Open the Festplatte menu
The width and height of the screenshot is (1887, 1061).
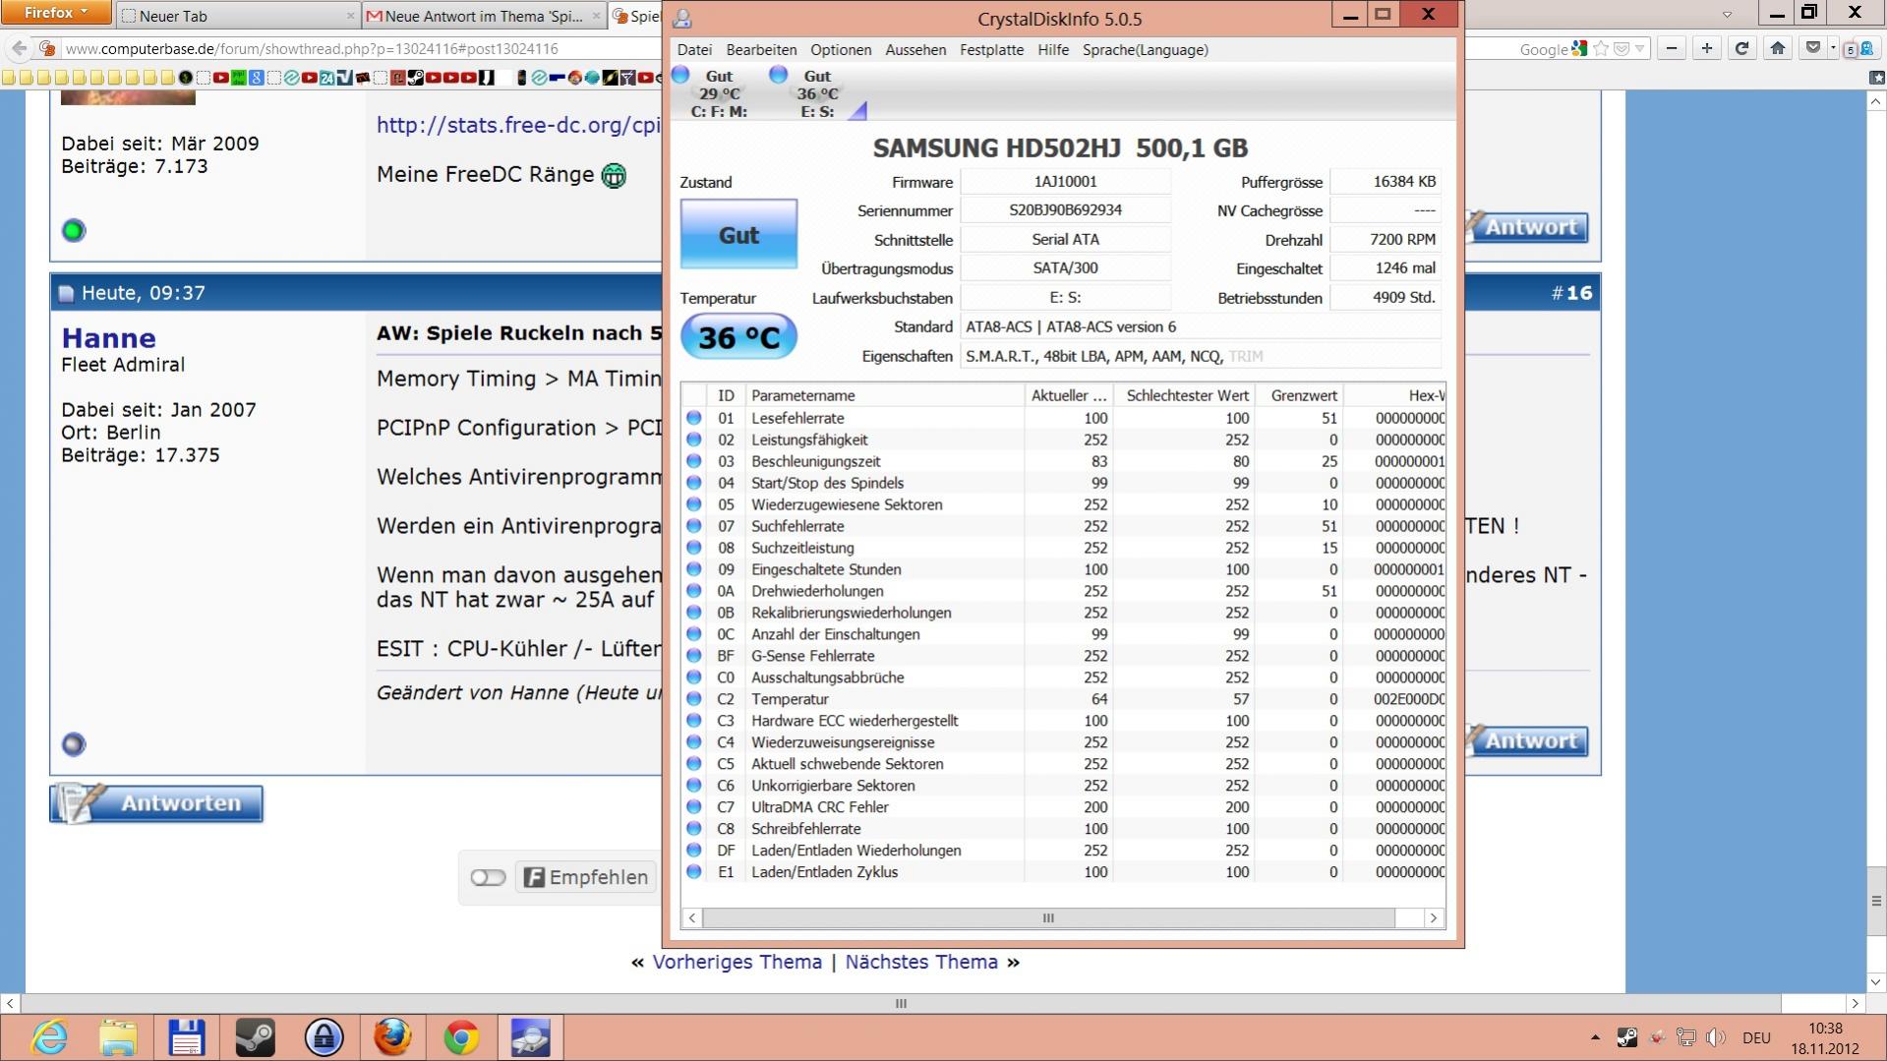tap(991, 50)
